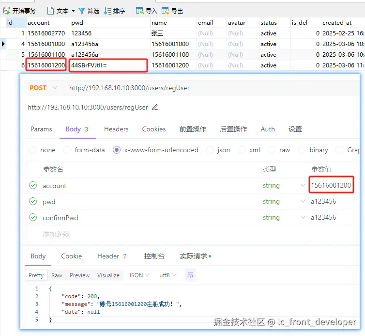Click the pwd column header

pos(110,23)
